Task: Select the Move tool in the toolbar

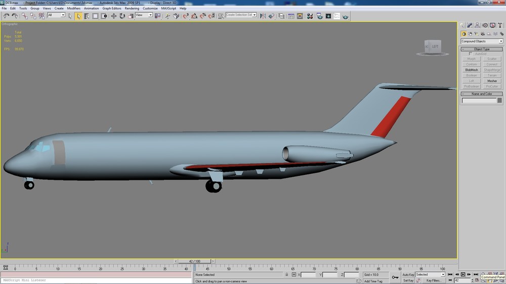Action: click(x=113, y=16)
